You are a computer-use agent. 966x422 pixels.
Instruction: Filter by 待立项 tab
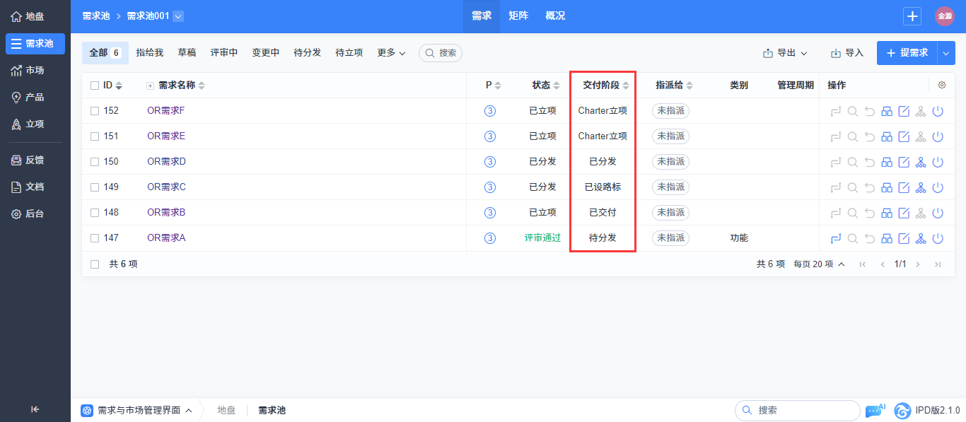click(x=349, y=53)
